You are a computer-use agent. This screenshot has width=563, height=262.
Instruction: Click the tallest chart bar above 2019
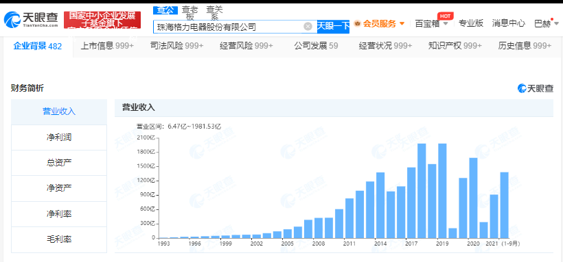(x=442, y=191)
